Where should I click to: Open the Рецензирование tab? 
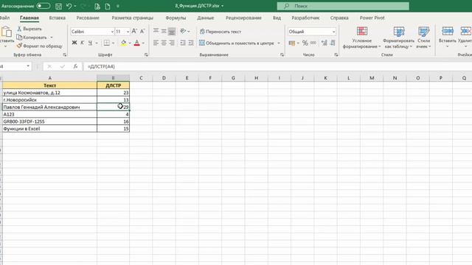coord(243,18)
